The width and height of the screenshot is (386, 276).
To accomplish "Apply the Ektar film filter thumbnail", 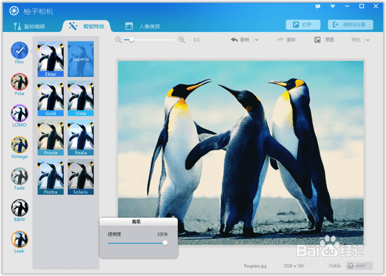I will tap(51, 59).
